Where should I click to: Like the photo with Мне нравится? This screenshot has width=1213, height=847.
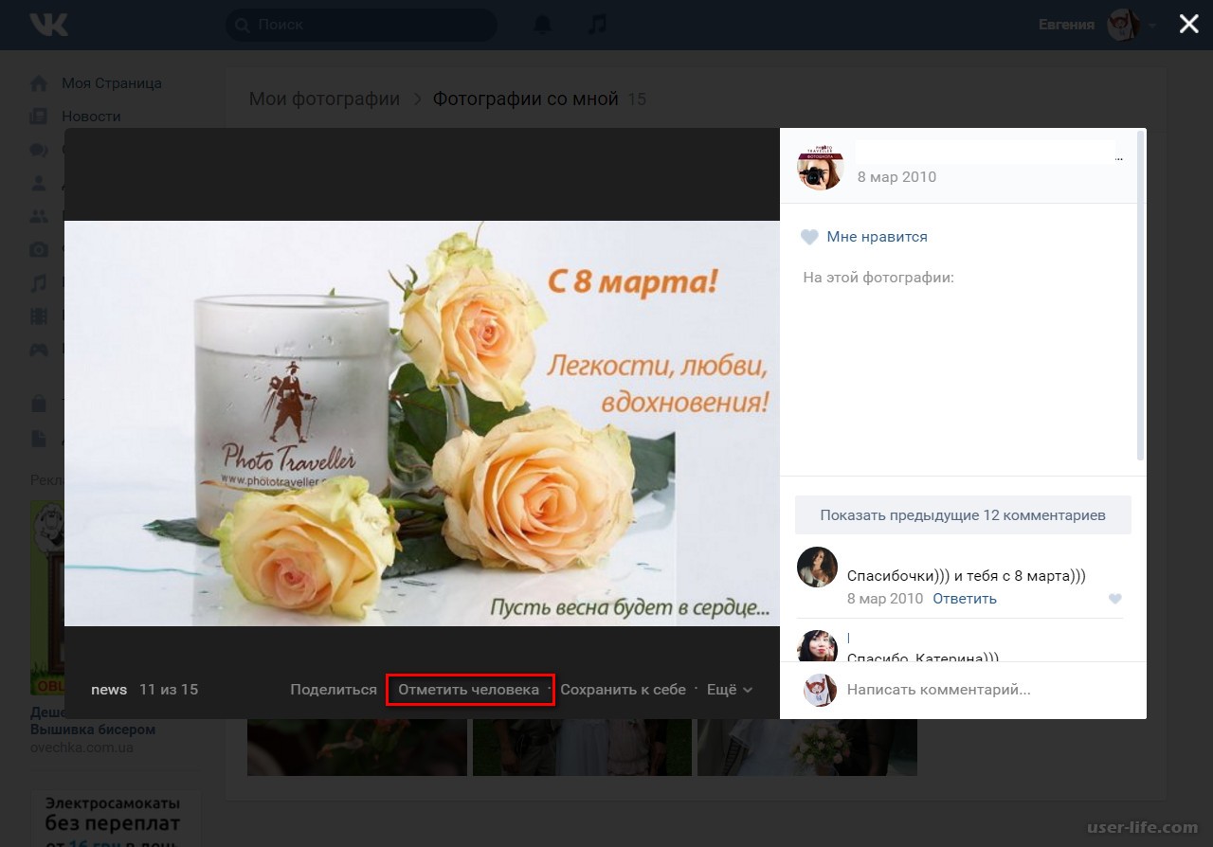877,237
